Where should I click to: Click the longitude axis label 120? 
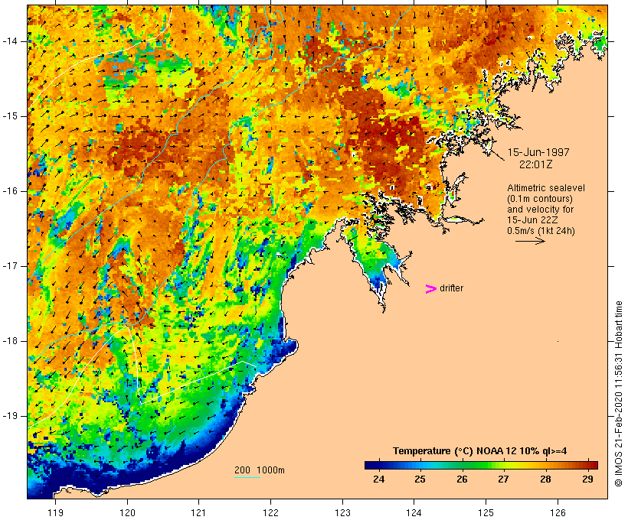coord(127,512)
